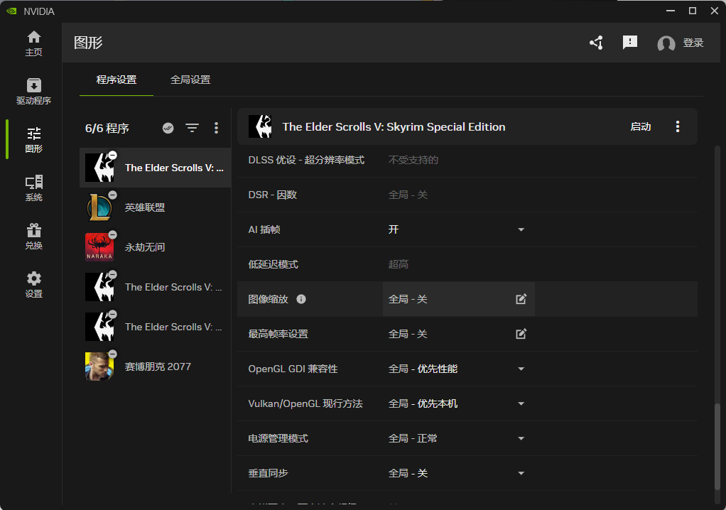Open the feedback notification icon
This screenshot has height=510, width=726.
tap(629, 43)
